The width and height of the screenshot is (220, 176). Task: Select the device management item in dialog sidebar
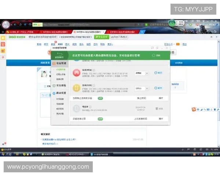[59, 63]
